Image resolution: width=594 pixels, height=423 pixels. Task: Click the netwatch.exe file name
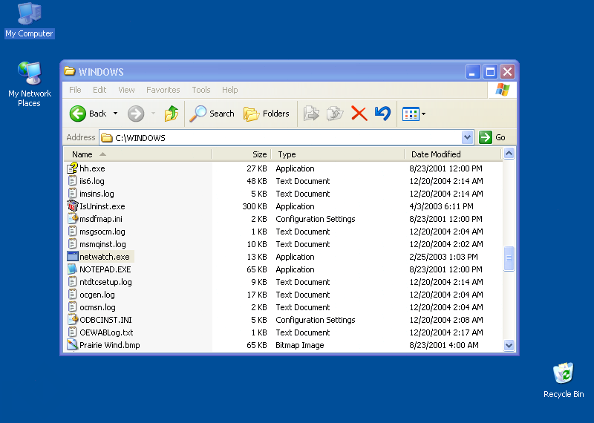[x=105, y=257]
